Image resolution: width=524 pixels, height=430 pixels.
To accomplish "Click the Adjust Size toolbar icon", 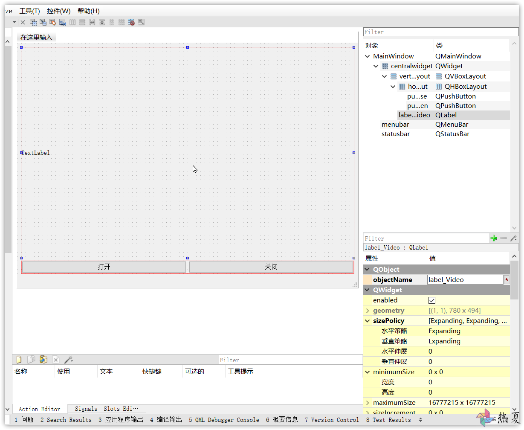I will pyautogui.click(x=141, y=22).
